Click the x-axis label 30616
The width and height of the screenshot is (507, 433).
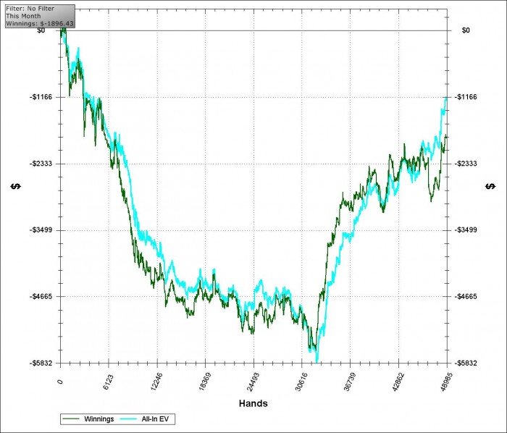[301, 382]
